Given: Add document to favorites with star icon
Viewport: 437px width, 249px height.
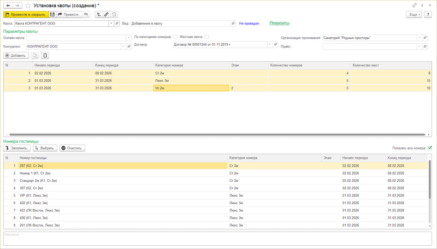Looking at the screenshot, I should pos(28,5).
